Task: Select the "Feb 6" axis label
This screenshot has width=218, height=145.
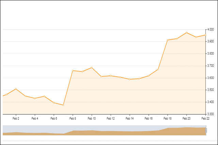Action: [54, 118]
